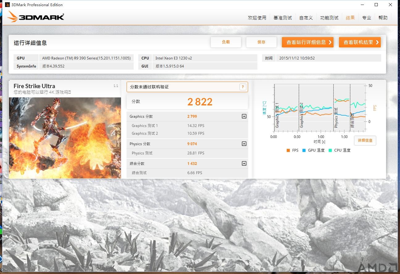The height and width of the screenshot is (274, 400).
Task: Click the 运行详细信息 heading
Action: click(30, 43)
